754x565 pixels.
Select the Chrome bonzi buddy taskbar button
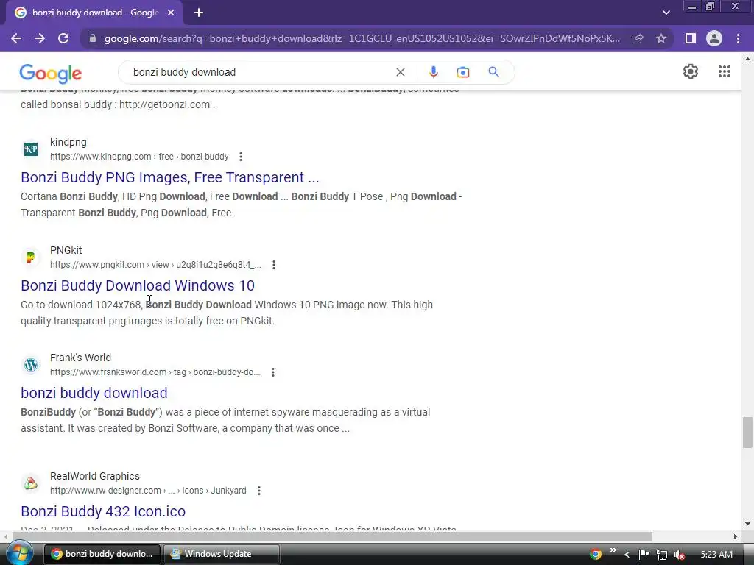tap(102, 554)
